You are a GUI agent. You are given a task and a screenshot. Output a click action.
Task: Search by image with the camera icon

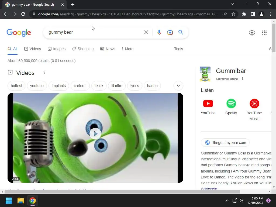point(170,32)
